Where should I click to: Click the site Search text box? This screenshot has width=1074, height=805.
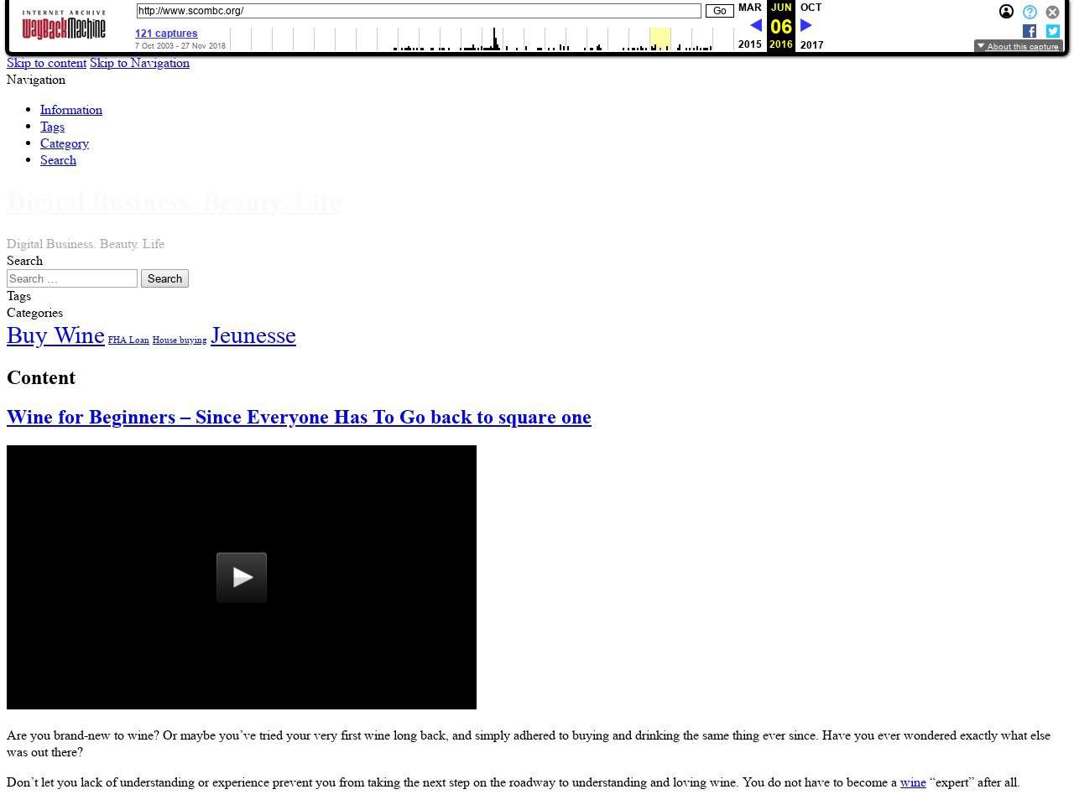72,278
